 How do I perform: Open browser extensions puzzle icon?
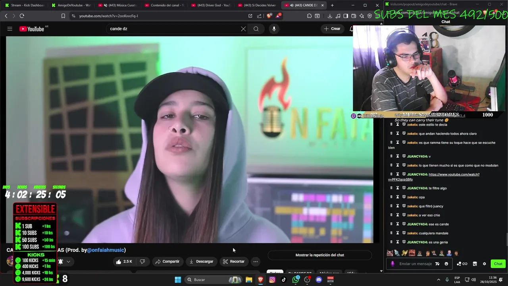(309, 16)
